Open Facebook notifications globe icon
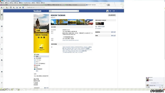 point(47,11)
